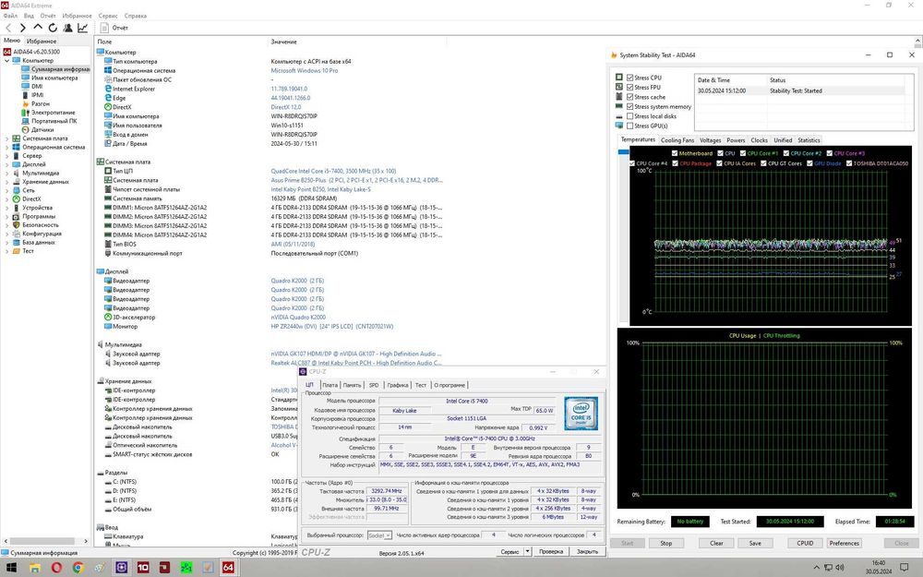This screenshot has width=923, height=577.
Task: Open the Файл menu
Action: 10,16
